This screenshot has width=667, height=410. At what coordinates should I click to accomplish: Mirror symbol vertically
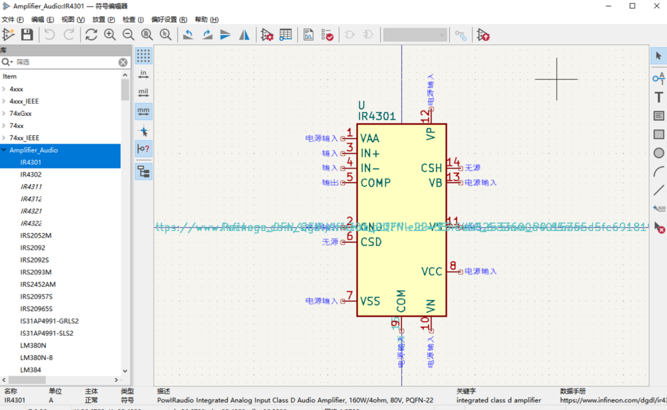(226, 35)
